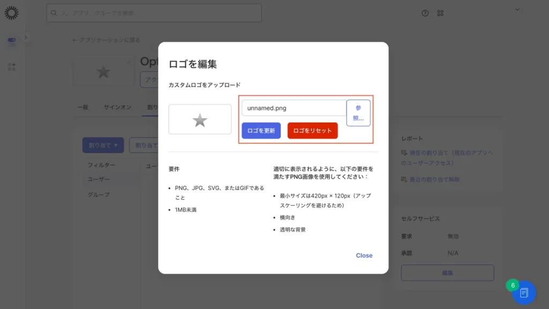Expand the account menu chevron at top right
This screenshot has height=309, width=549.
tap(517, 10)
